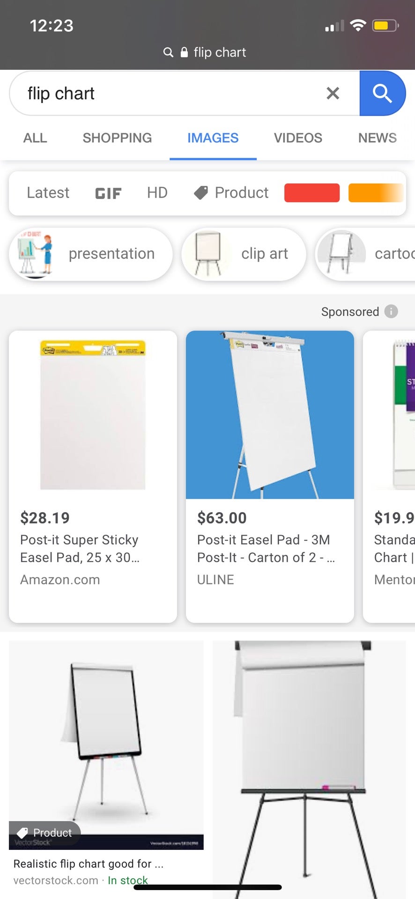Enable the HD filter

157,192
